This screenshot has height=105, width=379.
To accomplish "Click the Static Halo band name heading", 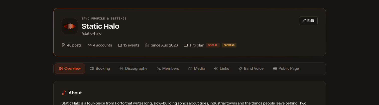I will click(x=100, y=26).
